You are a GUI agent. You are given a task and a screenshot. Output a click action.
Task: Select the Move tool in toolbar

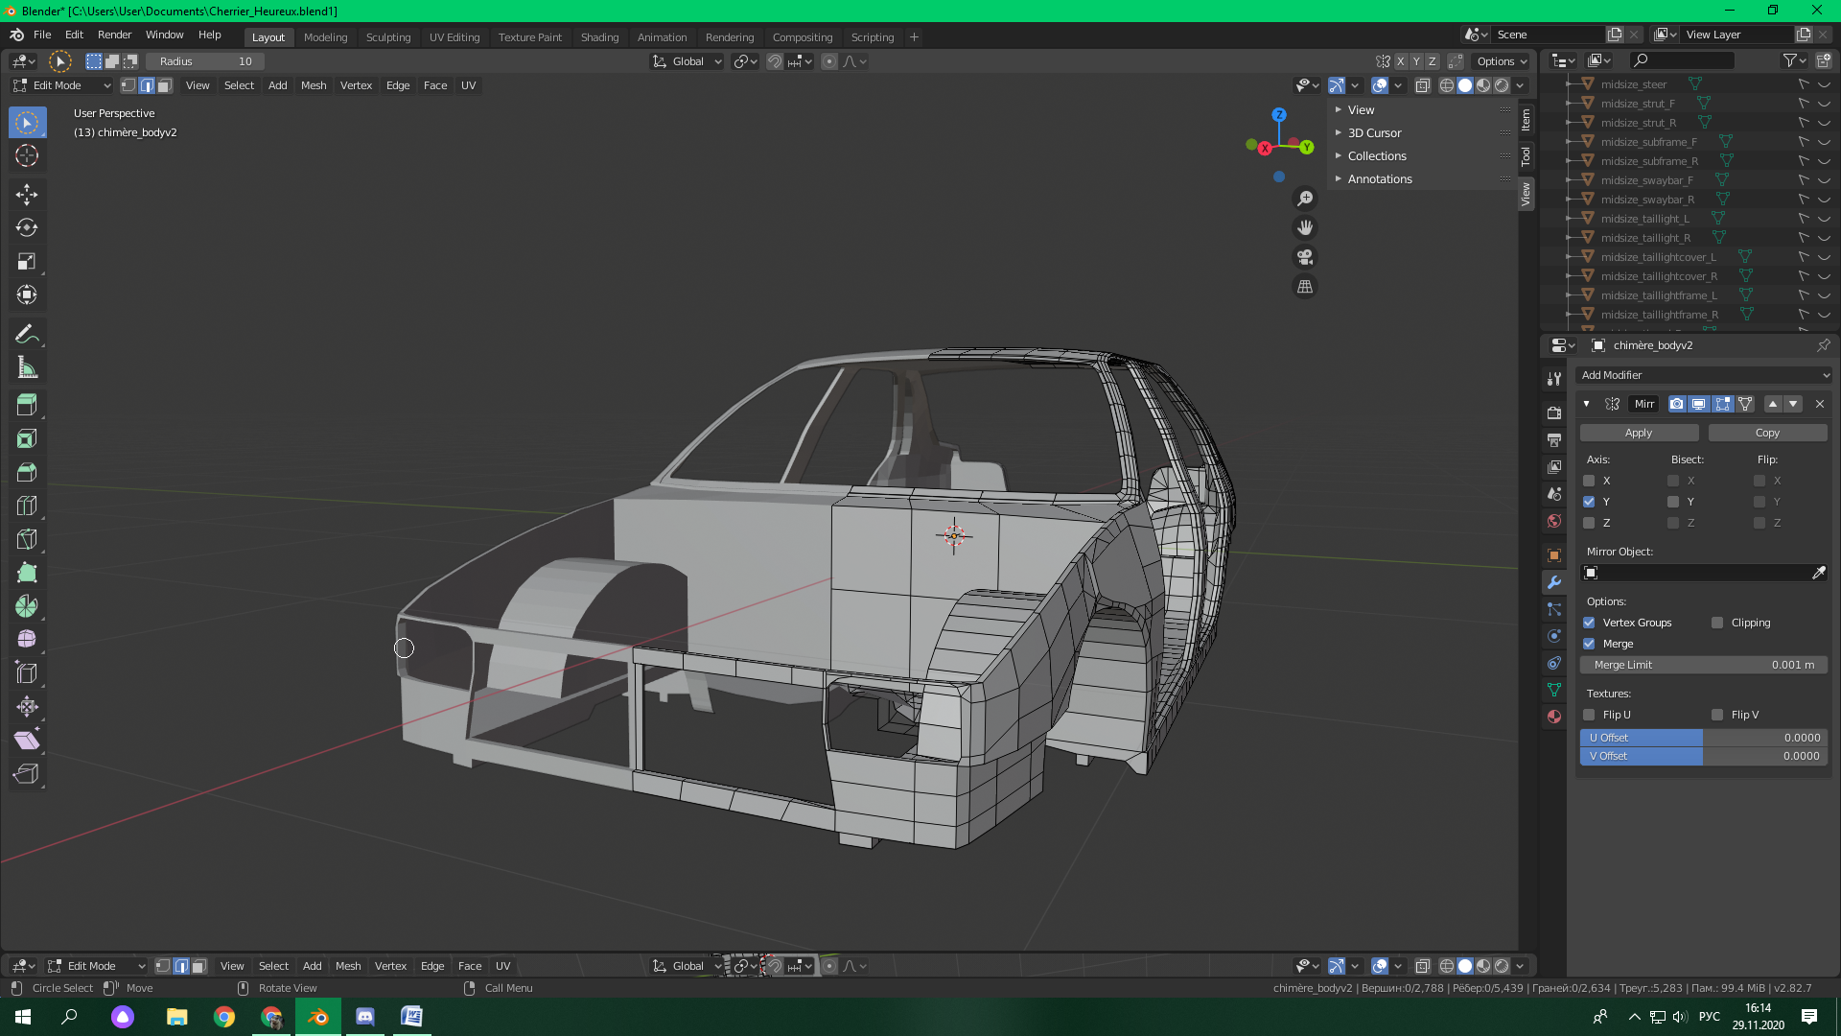pyautogui.click(x=27, y=195)
